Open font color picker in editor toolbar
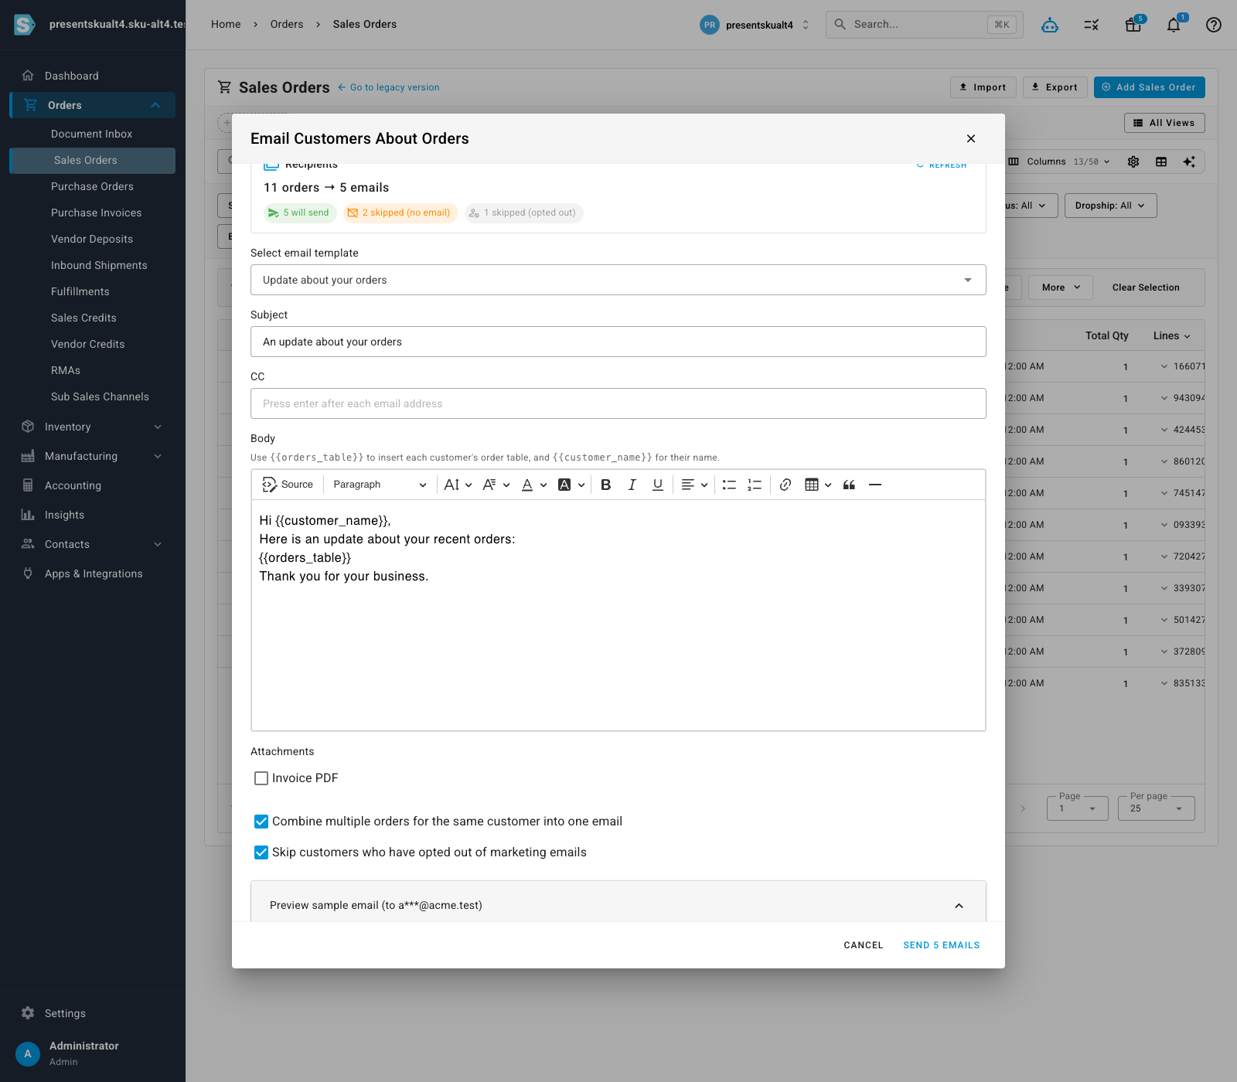1237x1082 pixels. [x=534, y=485]
